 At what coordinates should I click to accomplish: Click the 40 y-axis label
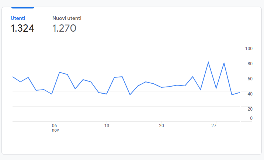click(x=250, y=94)
